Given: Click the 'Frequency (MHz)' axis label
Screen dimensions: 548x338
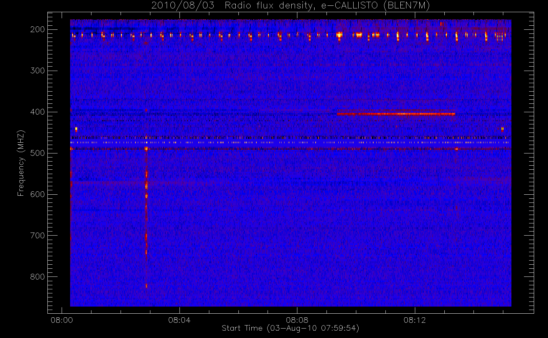Looking at the screenshot, I should click(21, 163).
